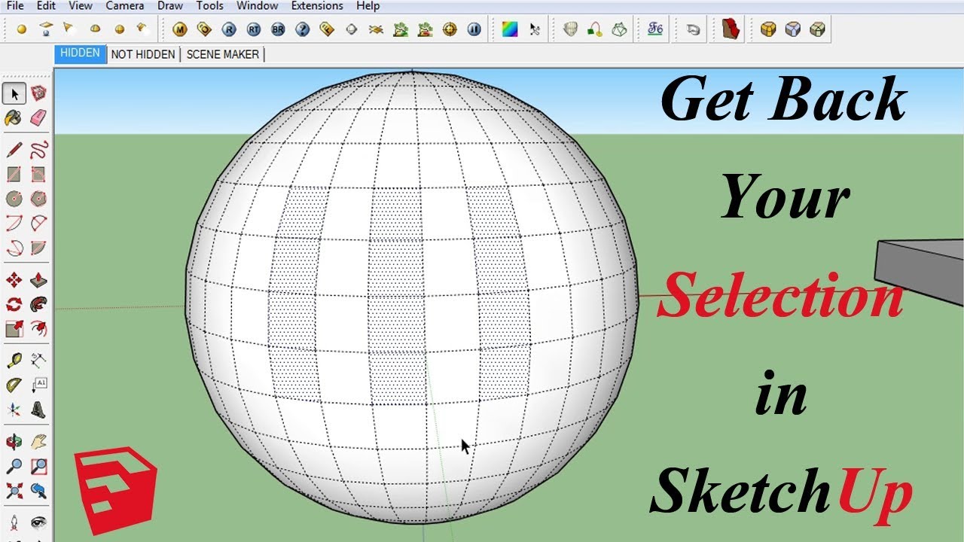Screen dimensions: 964x542
Task: Open the Edit menu
Action: point(46,6)
